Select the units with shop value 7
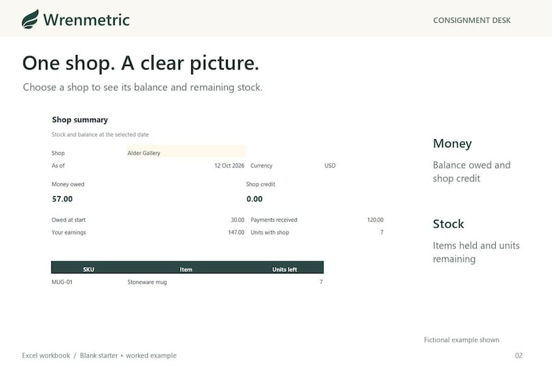 [x=382, y=232]
